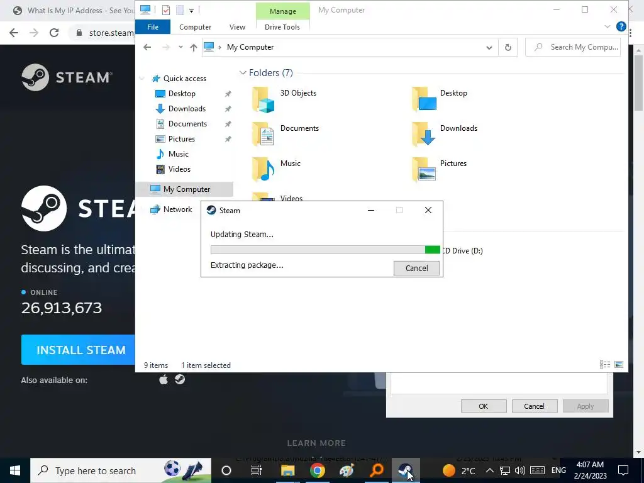The image size is (644, 483).
Task: Minimize the Steam updater dialog
Action: [371, 210]
